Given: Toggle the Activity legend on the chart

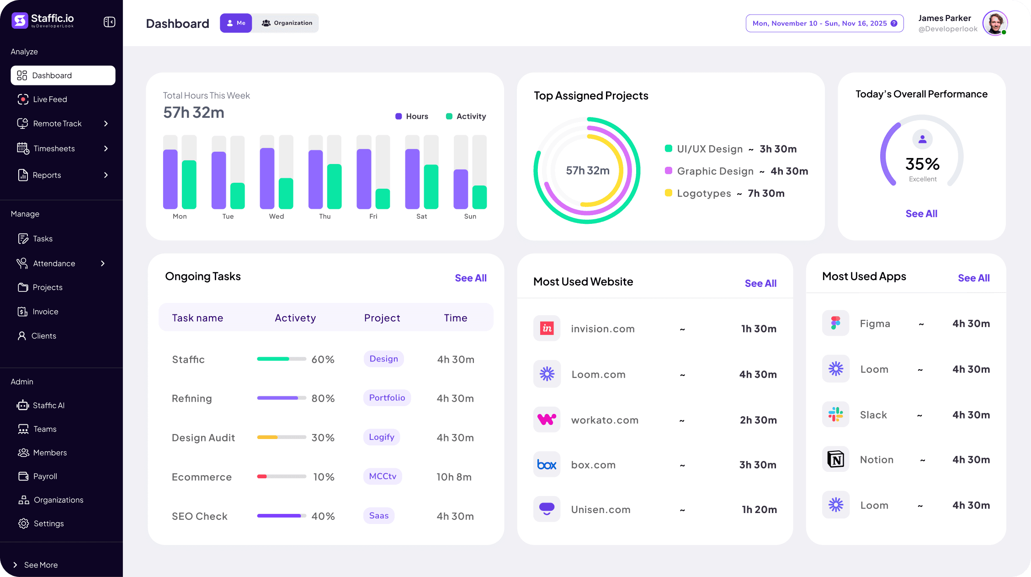Looking at the screenshot, I should tap(465, 116).
